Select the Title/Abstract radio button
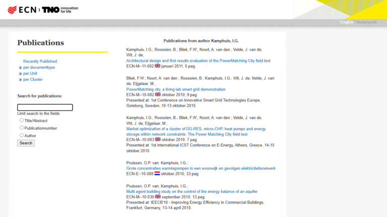Viewport: 387px width, 217px height. tap(22, 120)
